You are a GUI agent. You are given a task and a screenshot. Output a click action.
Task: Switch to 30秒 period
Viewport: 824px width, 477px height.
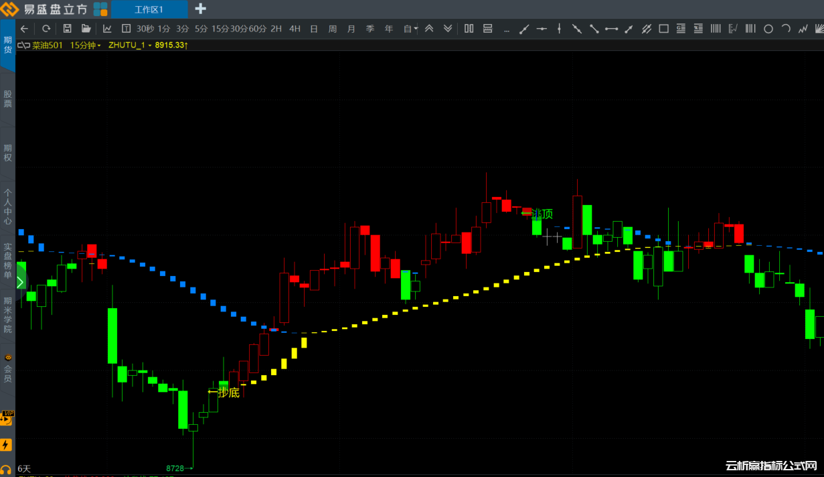click(x=145, y=29)
